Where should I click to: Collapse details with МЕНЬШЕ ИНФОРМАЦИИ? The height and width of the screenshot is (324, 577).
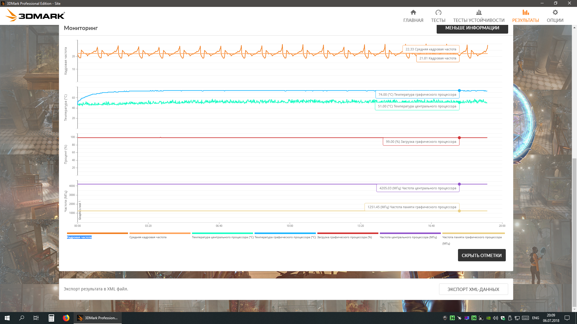472,28
